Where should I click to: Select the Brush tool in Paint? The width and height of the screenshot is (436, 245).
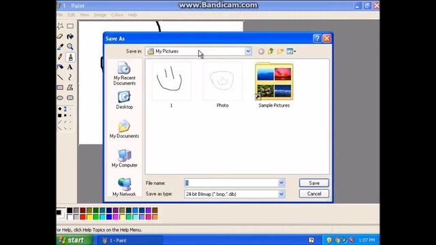70,57
